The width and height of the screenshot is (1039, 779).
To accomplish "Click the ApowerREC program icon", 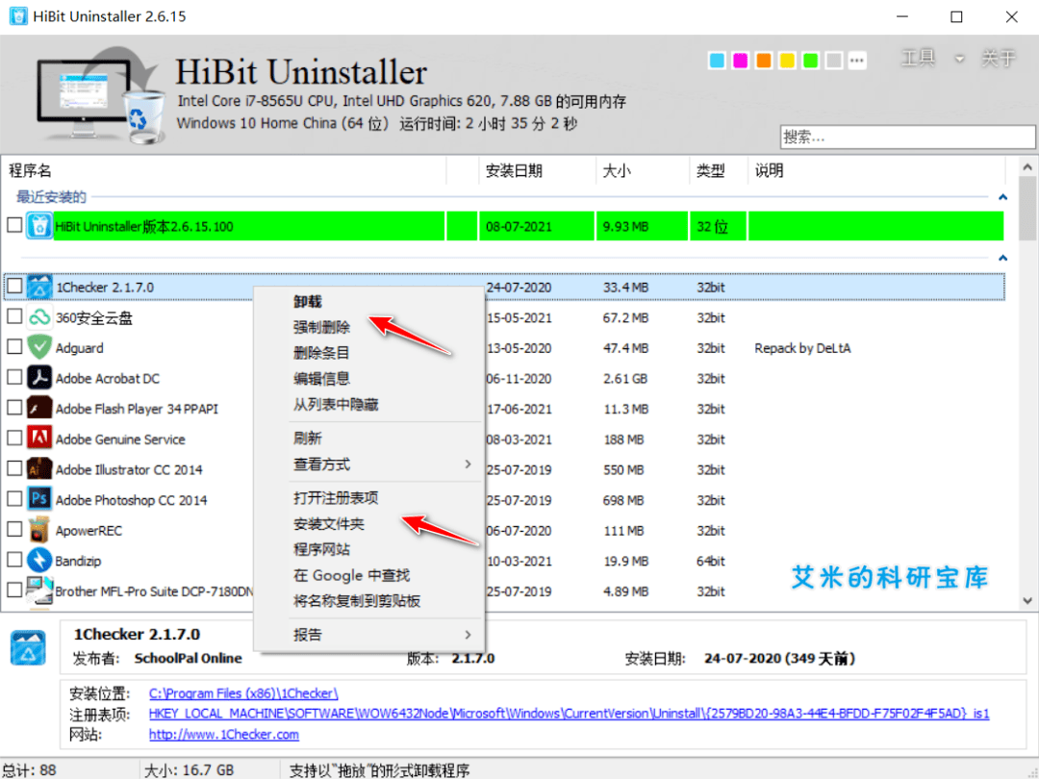I will 39,530.
